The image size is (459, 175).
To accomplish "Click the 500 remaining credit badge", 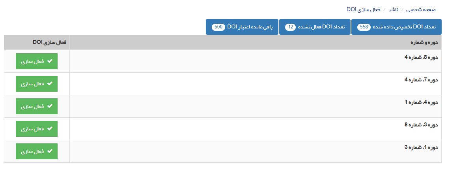I will point(218,27).
